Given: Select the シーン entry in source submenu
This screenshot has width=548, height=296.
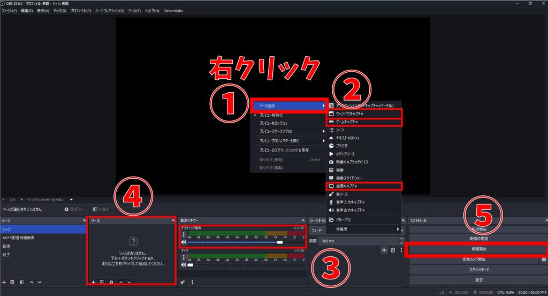Looking at the screenshot, I should [363, 130].
